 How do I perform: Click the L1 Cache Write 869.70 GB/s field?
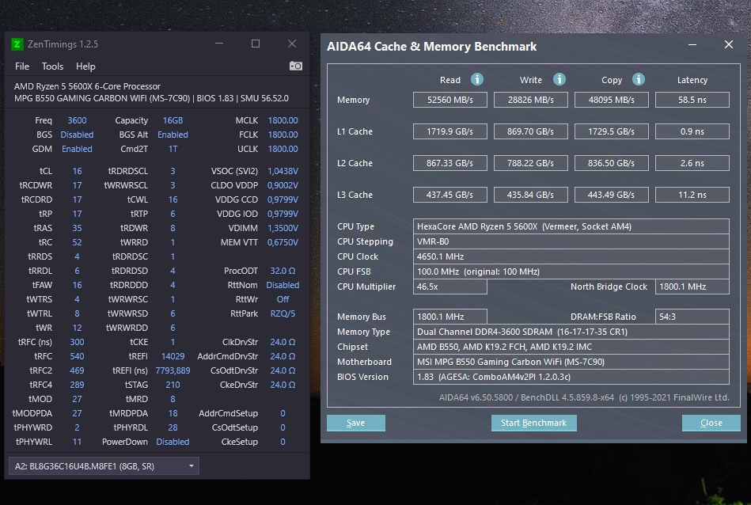(x=531, y=131)
